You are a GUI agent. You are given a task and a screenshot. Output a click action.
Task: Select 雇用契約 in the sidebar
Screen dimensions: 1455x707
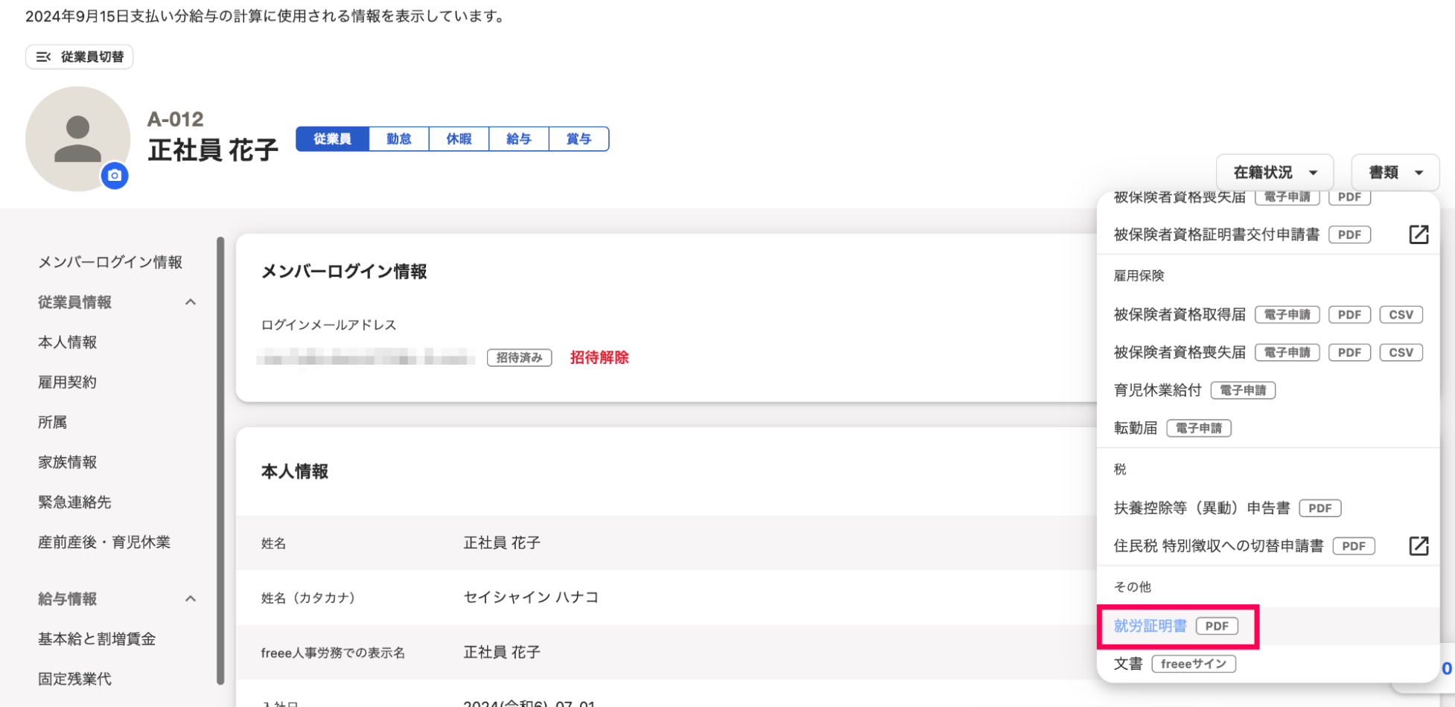click(68, 383)
